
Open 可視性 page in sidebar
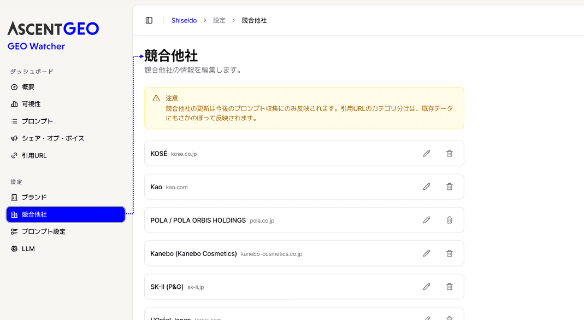pos(66,104)
